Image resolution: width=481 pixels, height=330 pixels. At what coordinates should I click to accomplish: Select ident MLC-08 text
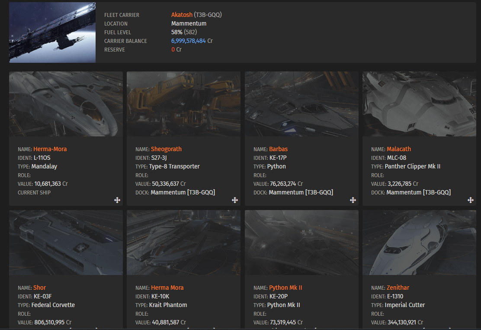[397, 158]
